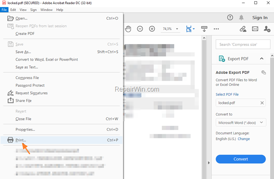Click the printer icon in the File menu
This screenshot has width=274, height=179.
[x=10, y=140]
